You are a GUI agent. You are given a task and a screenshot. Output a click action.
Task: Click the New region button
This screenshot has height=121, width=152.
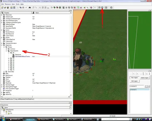tap(134, 78)
